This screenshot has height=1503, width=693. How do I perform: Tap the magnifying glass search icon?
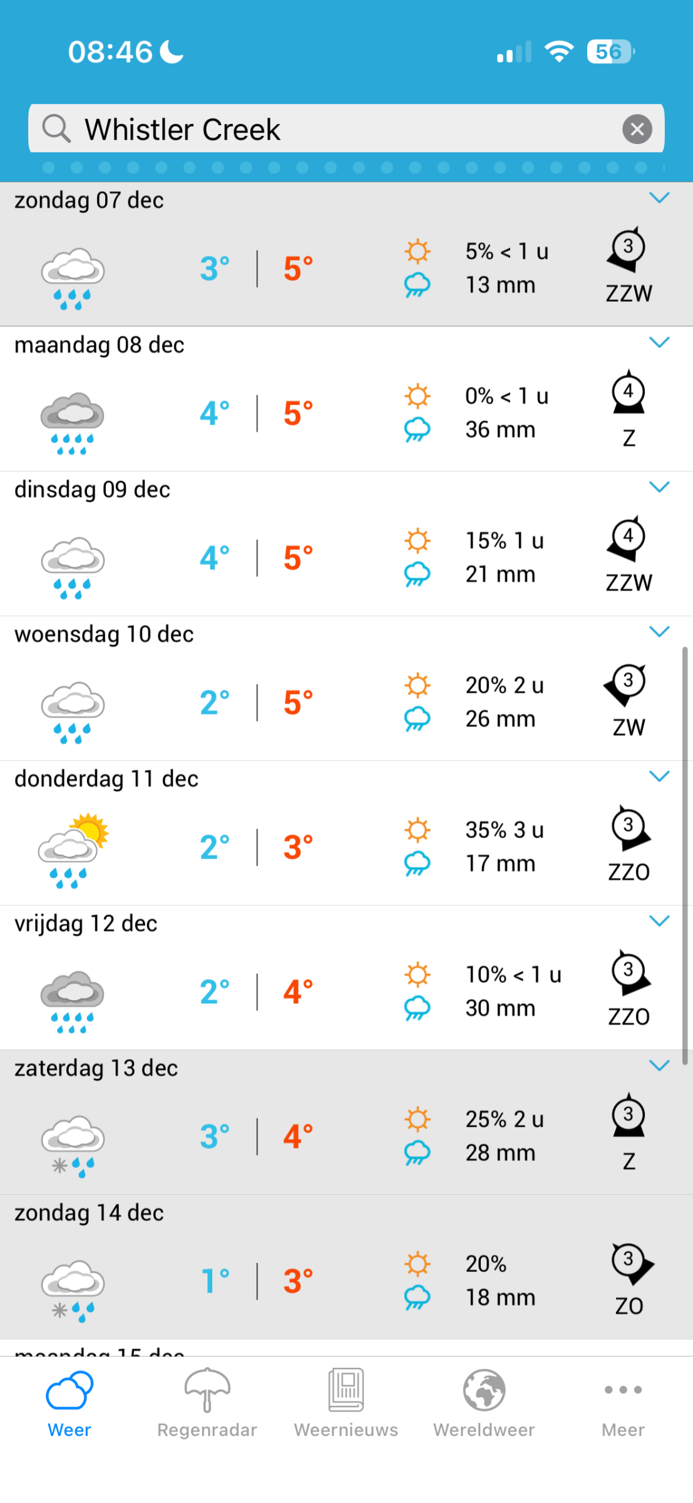pos(56,129)
